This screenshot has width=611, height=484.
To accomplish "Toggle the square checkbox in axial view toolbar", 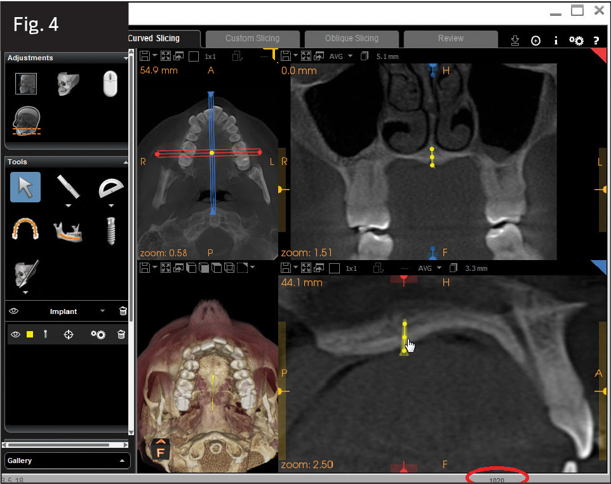I will coord(194,56).
